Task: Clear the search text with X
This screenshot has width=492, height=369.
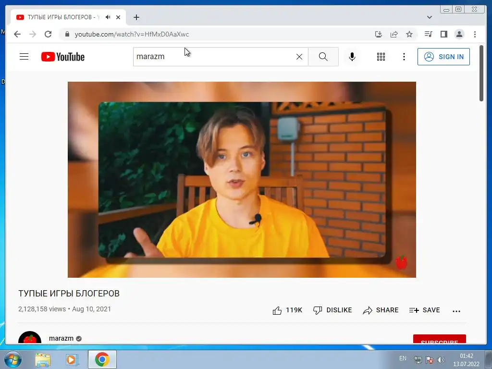Action: 299,57
